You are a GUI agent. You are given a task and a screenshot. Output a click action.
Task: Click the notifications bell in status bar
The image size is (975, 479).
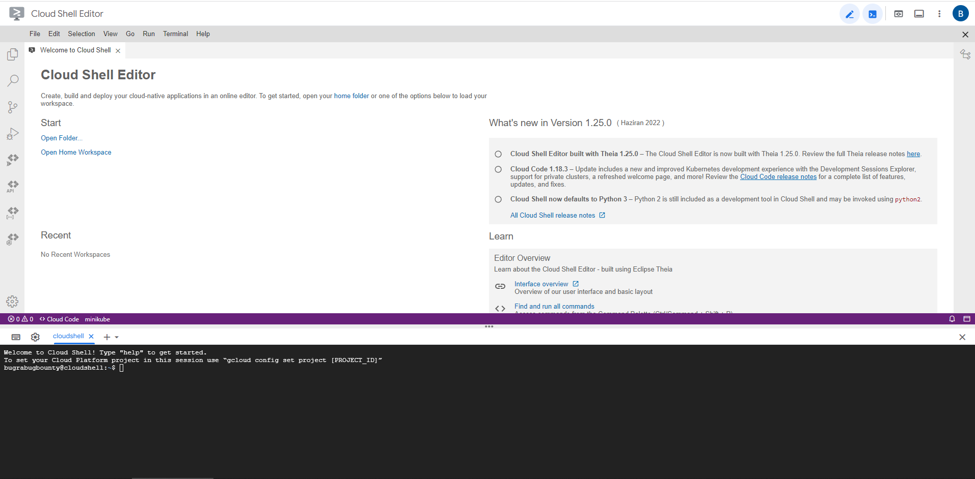(x=952, y=319)
